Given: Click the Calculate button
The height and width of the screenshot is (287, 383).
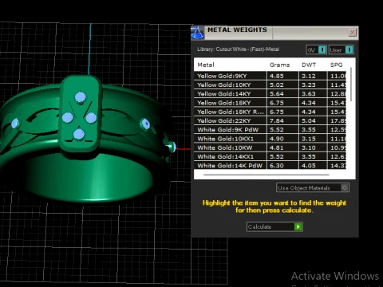Looking at the screenshot, I should pos(274,226).
